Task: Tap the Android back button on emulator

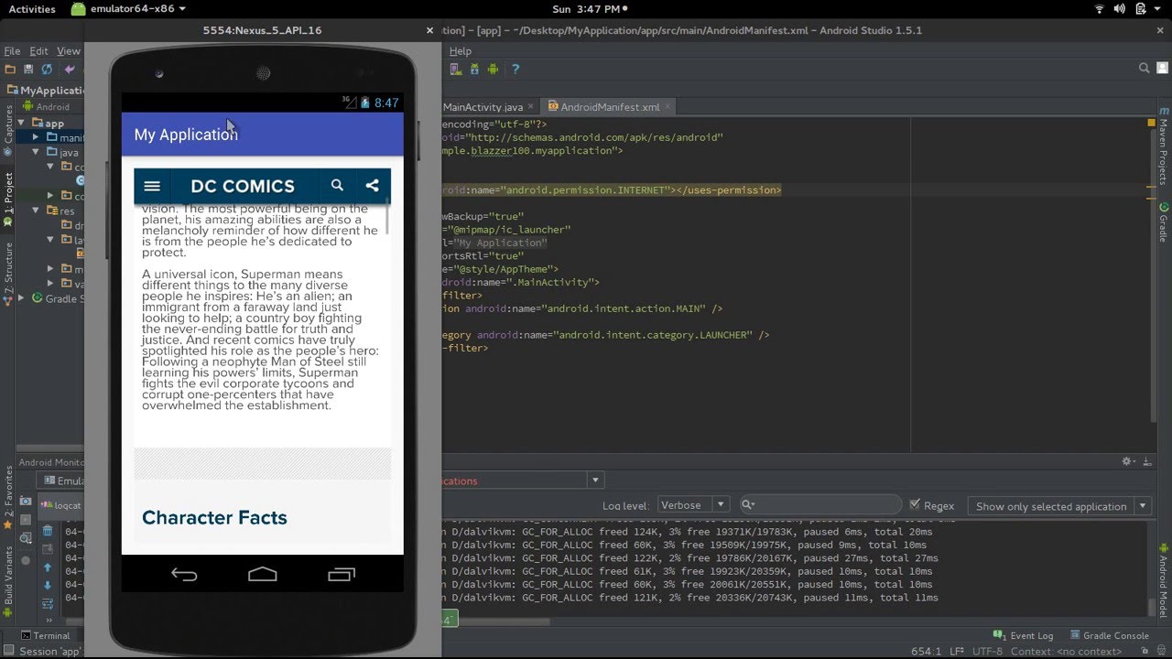Action: [x=184, y=575]
